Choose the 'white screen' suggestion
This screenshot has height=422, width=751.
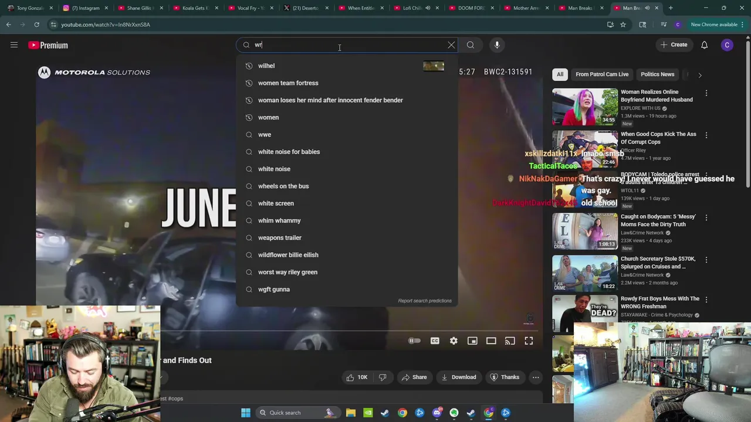pyautogui.click(x=347, y=203)
